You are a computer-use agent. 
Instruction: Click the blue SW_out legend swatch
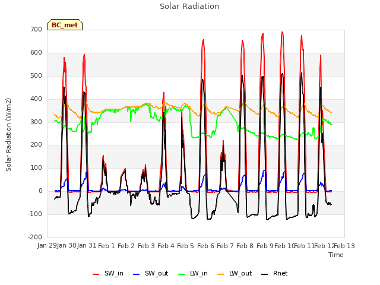(x=137, y=274)
